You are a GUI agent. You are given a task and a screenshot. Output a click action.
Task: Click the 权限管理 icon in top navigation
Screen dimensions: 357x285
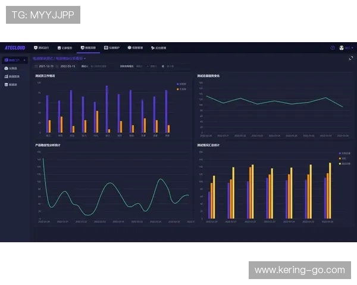click(x=130, y=47)
